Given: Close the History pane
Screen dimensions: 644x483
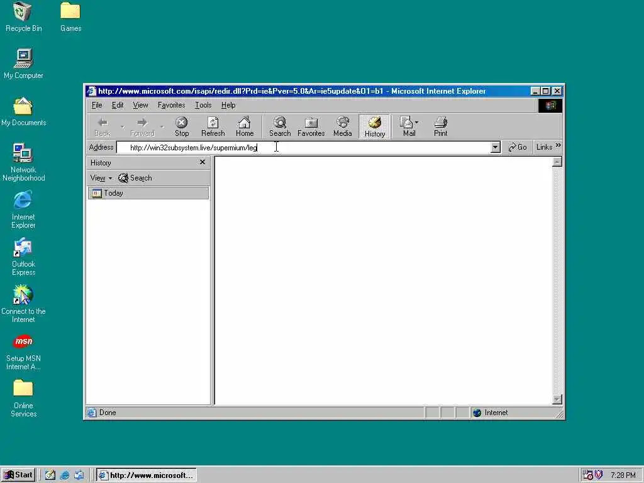Looking at the screenshot, I should point(203,162).
